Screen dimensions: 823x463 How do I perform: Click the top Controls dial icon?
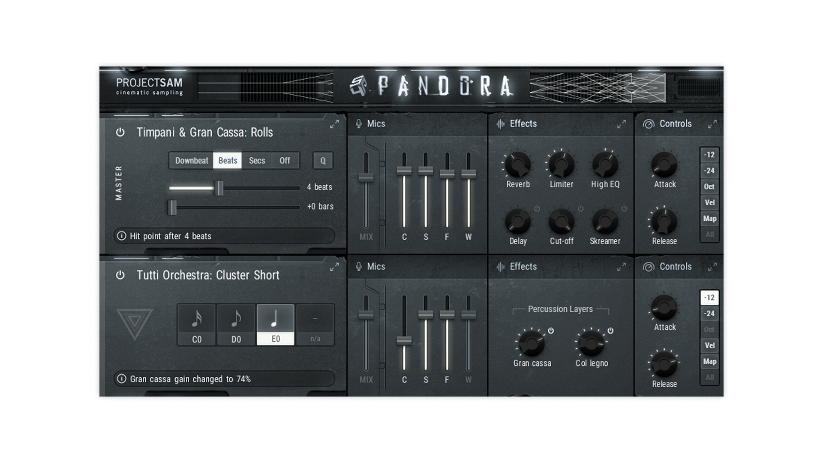coord(649,124)
